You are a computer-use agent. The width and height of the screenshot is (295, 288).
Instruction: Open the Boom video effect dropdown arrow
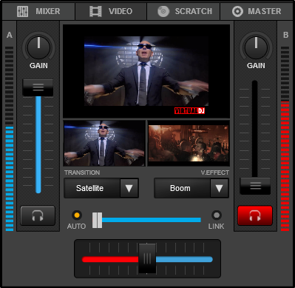point(220,188)
